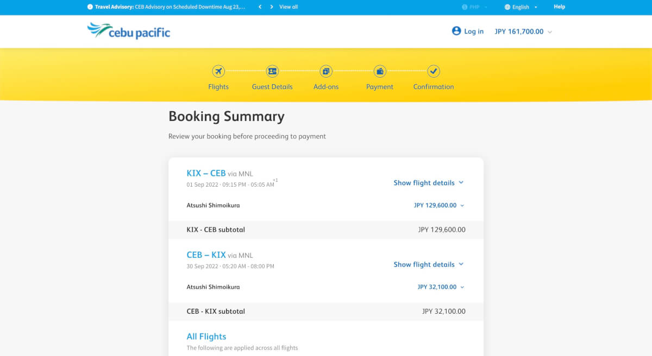Click the previous travel advisory arrow
This screenshot has width=652, height=356.
(x=260, y=7)
